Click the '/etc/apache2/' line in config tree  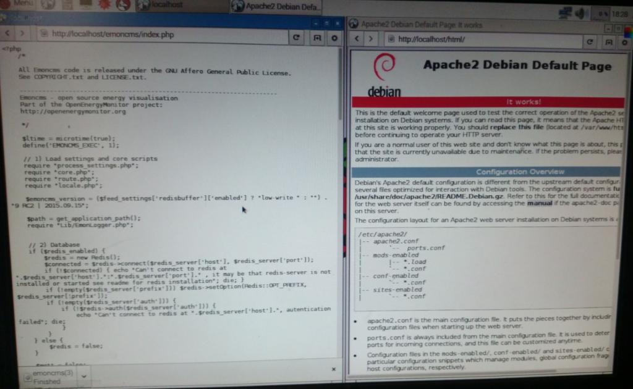tap(382, 234)
